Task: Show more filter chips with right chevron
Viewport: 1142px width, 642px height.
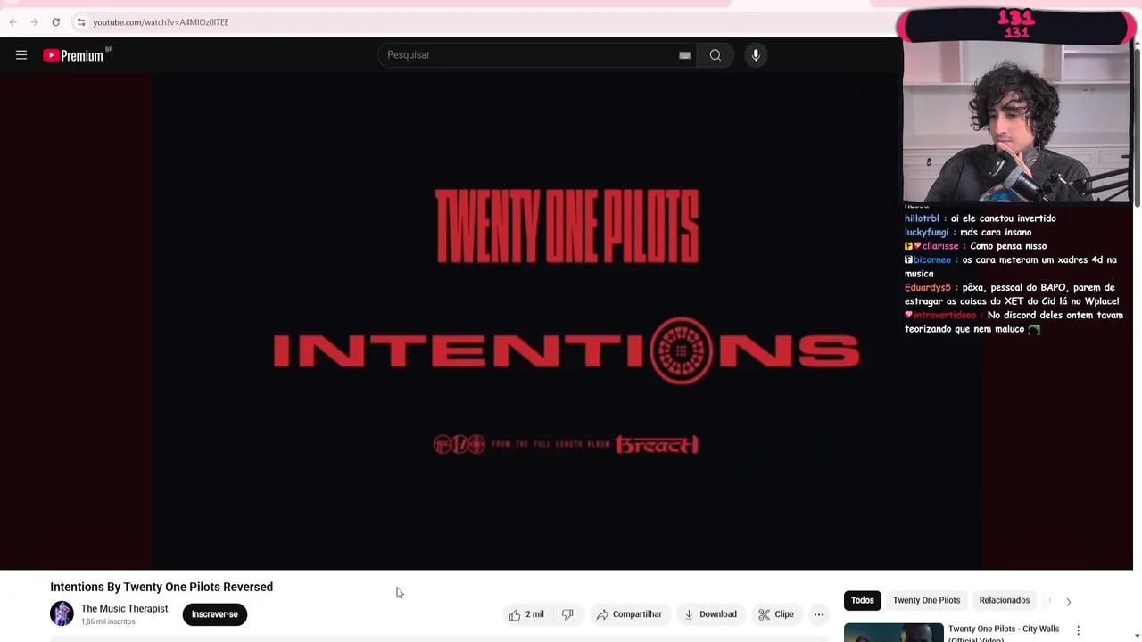Action: click(1068, 601)
